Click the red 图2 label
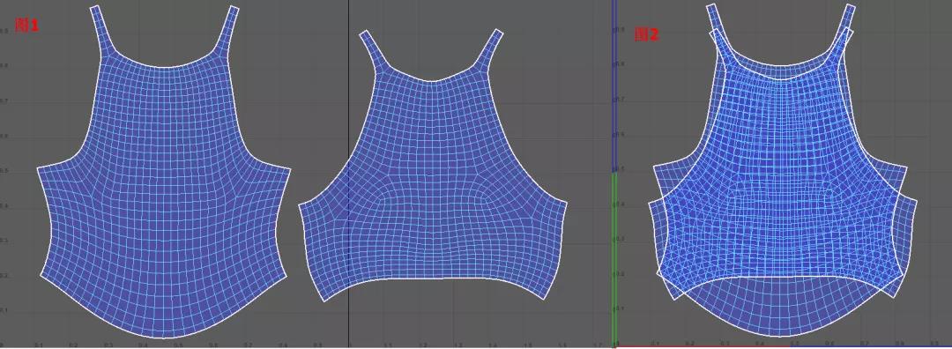952x349 pixels. (x=647, y=35)
